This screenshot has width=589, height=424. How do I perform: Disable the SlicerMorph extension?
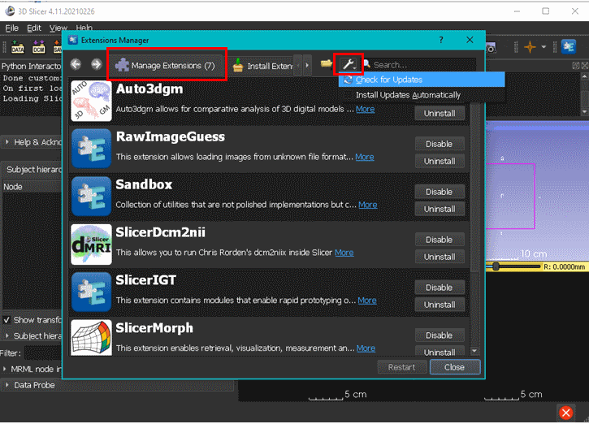click(x=440, y=335)
